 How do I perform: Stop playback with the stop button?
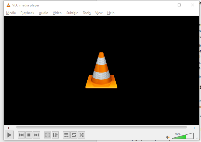[29, 135]
